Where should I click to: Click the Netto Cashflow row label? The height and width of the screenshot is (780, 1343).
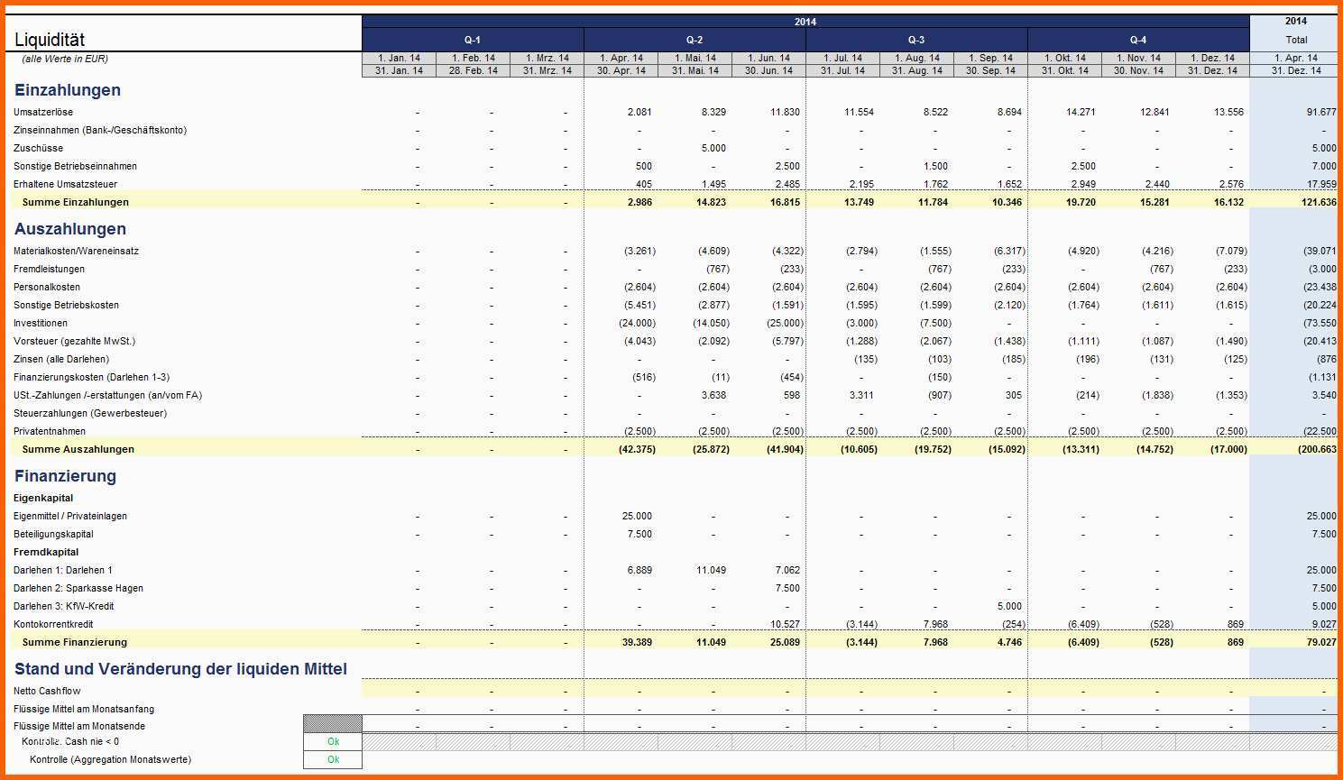pos(47,691)
